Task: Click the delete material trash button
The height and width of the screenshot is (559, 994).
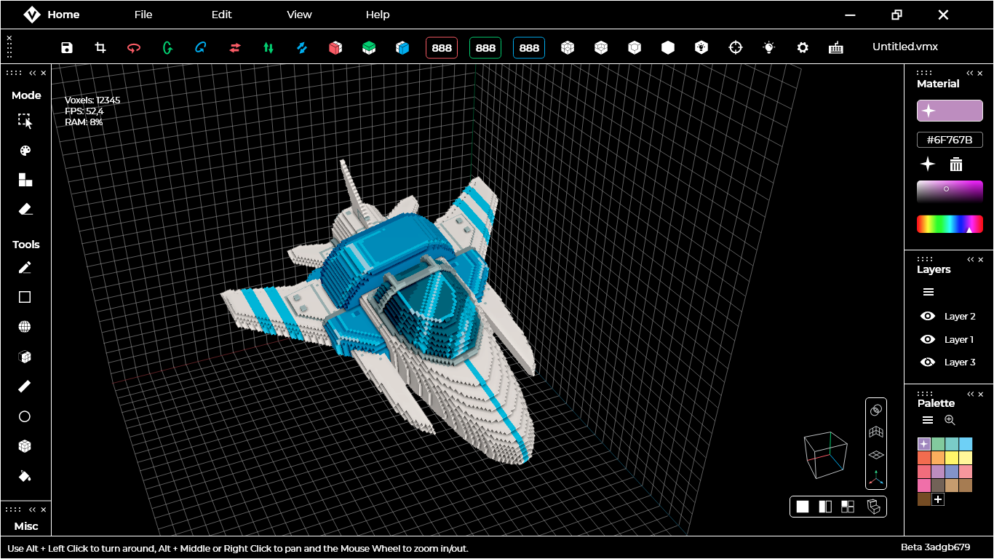Action: pos(955,164)
